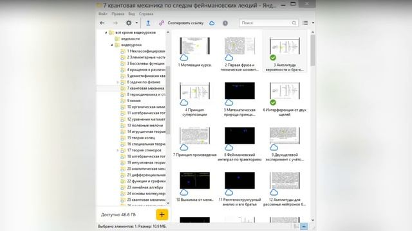Open the view mode dropdown arrow
Image resolution: width=412 pixels, height=231 pixels.
(313, 23)
